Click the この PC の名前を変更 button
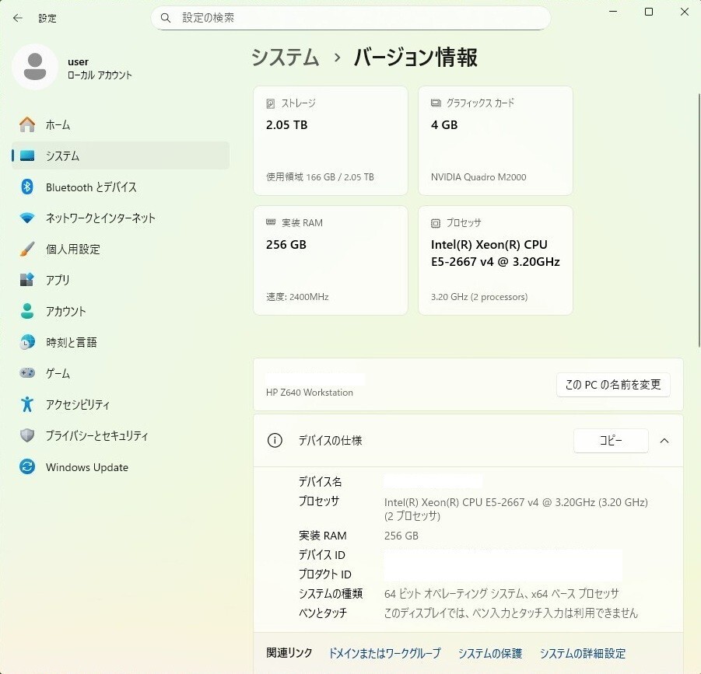 (613, 384)
